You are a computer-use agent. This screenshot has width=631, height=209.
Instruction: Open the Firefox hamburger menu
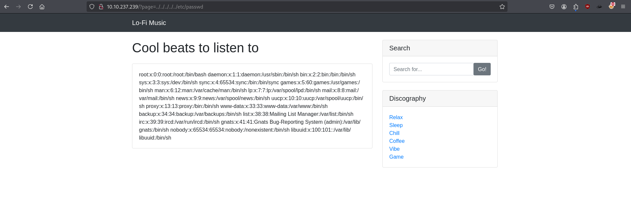click(x=623, y=7)
